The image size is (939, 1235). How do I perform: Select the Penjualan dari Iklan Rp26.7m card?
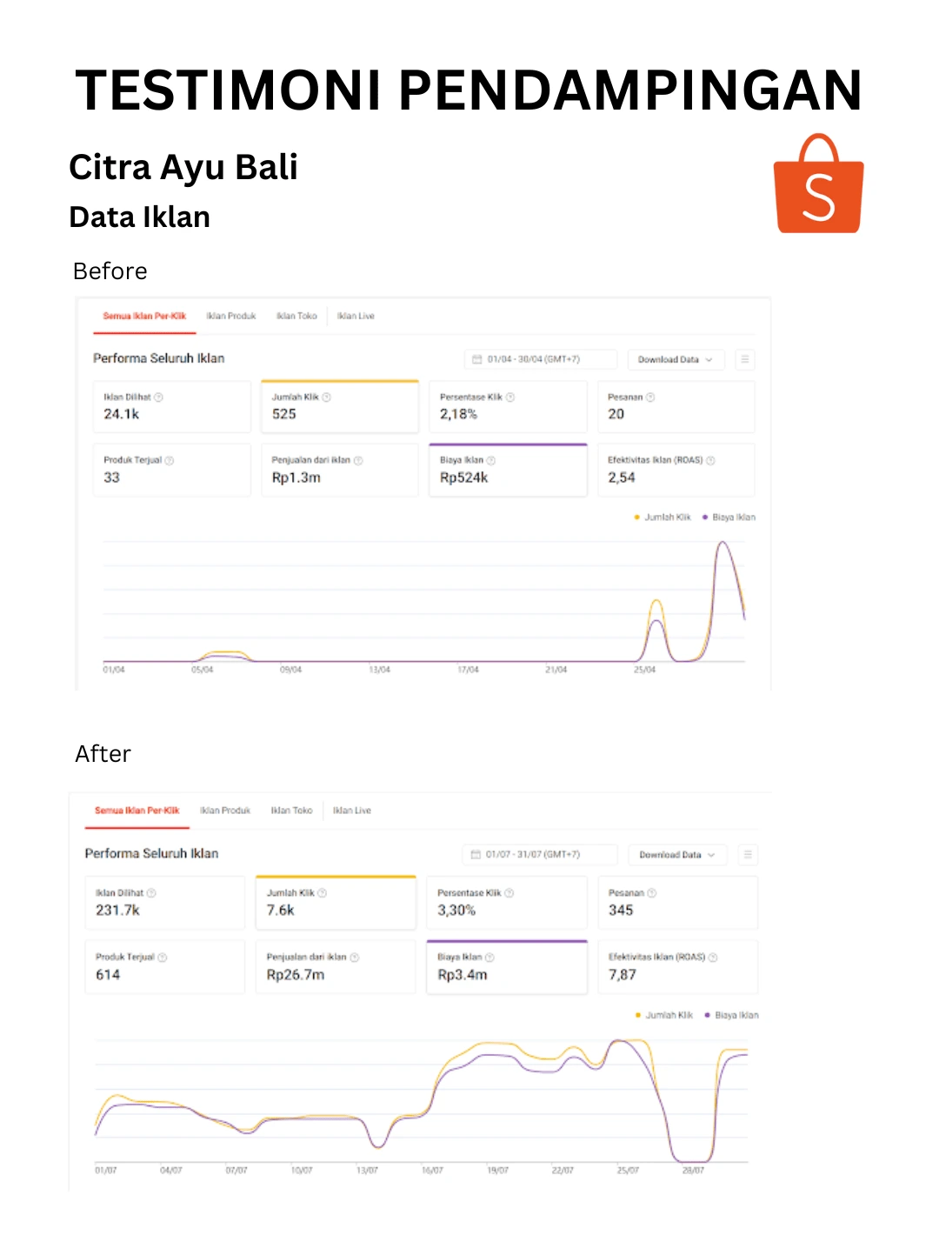pos(336,967)
